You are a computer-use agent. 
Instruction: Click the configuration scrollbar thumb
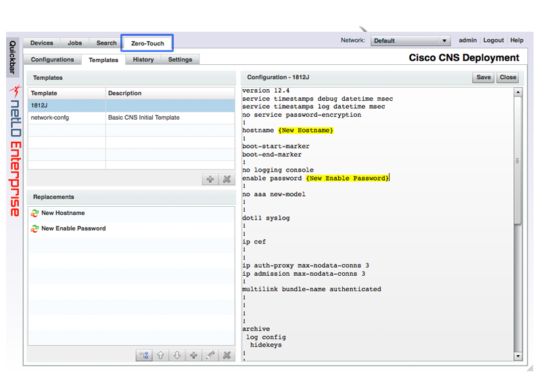point(517,160)
